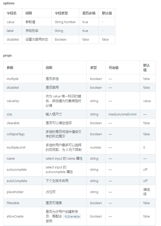Click the 'number' type cell
This screenshot has width=161, height=226.
[96, 147]
